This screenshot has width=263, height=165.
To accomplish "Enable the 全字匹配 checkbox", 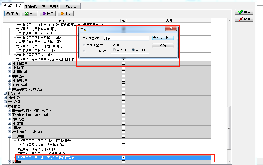I will [84, 46].
